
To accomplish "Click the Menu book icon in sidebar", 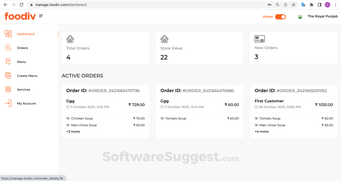I will 8,61.
